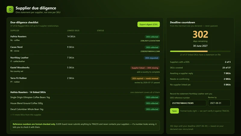Click DDS collected badge for Ethiopian Coffee Beans

tap(152, 97)
